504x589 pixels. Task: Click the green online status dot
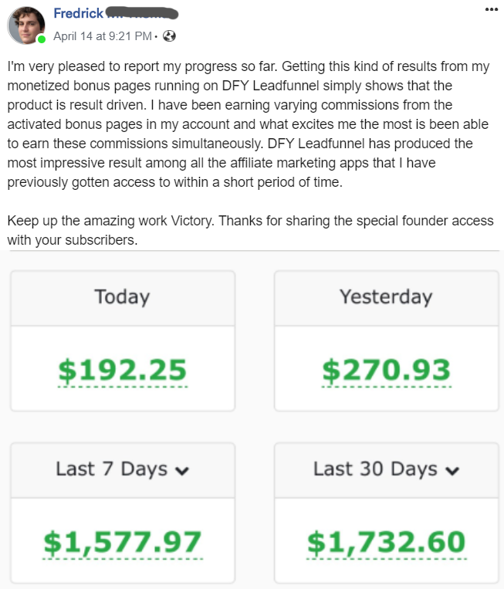click(42, 39)
